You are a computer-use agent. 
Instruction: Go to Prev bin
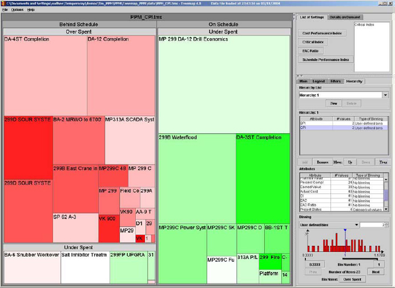(x=313, y=272)
